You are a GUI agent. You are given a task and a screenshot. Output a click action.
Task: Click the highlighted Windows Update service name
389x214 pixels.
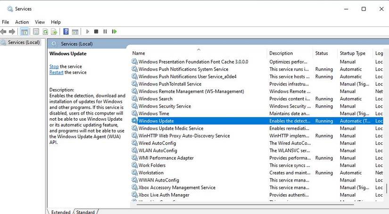pos(156,121)
